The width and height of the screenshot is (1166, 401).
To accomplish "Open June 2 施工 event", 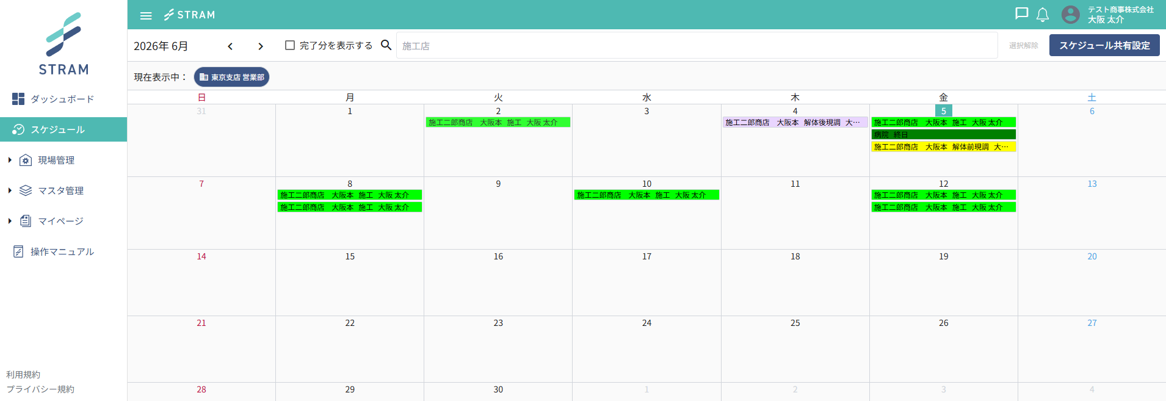I will tap(498, 122).
